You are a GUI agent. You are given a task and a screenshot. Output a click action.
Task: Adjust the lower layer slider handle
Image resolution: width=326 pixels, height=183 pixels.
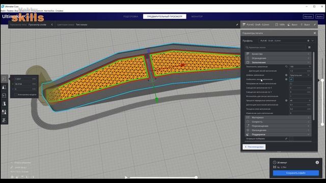pos(322,124)
